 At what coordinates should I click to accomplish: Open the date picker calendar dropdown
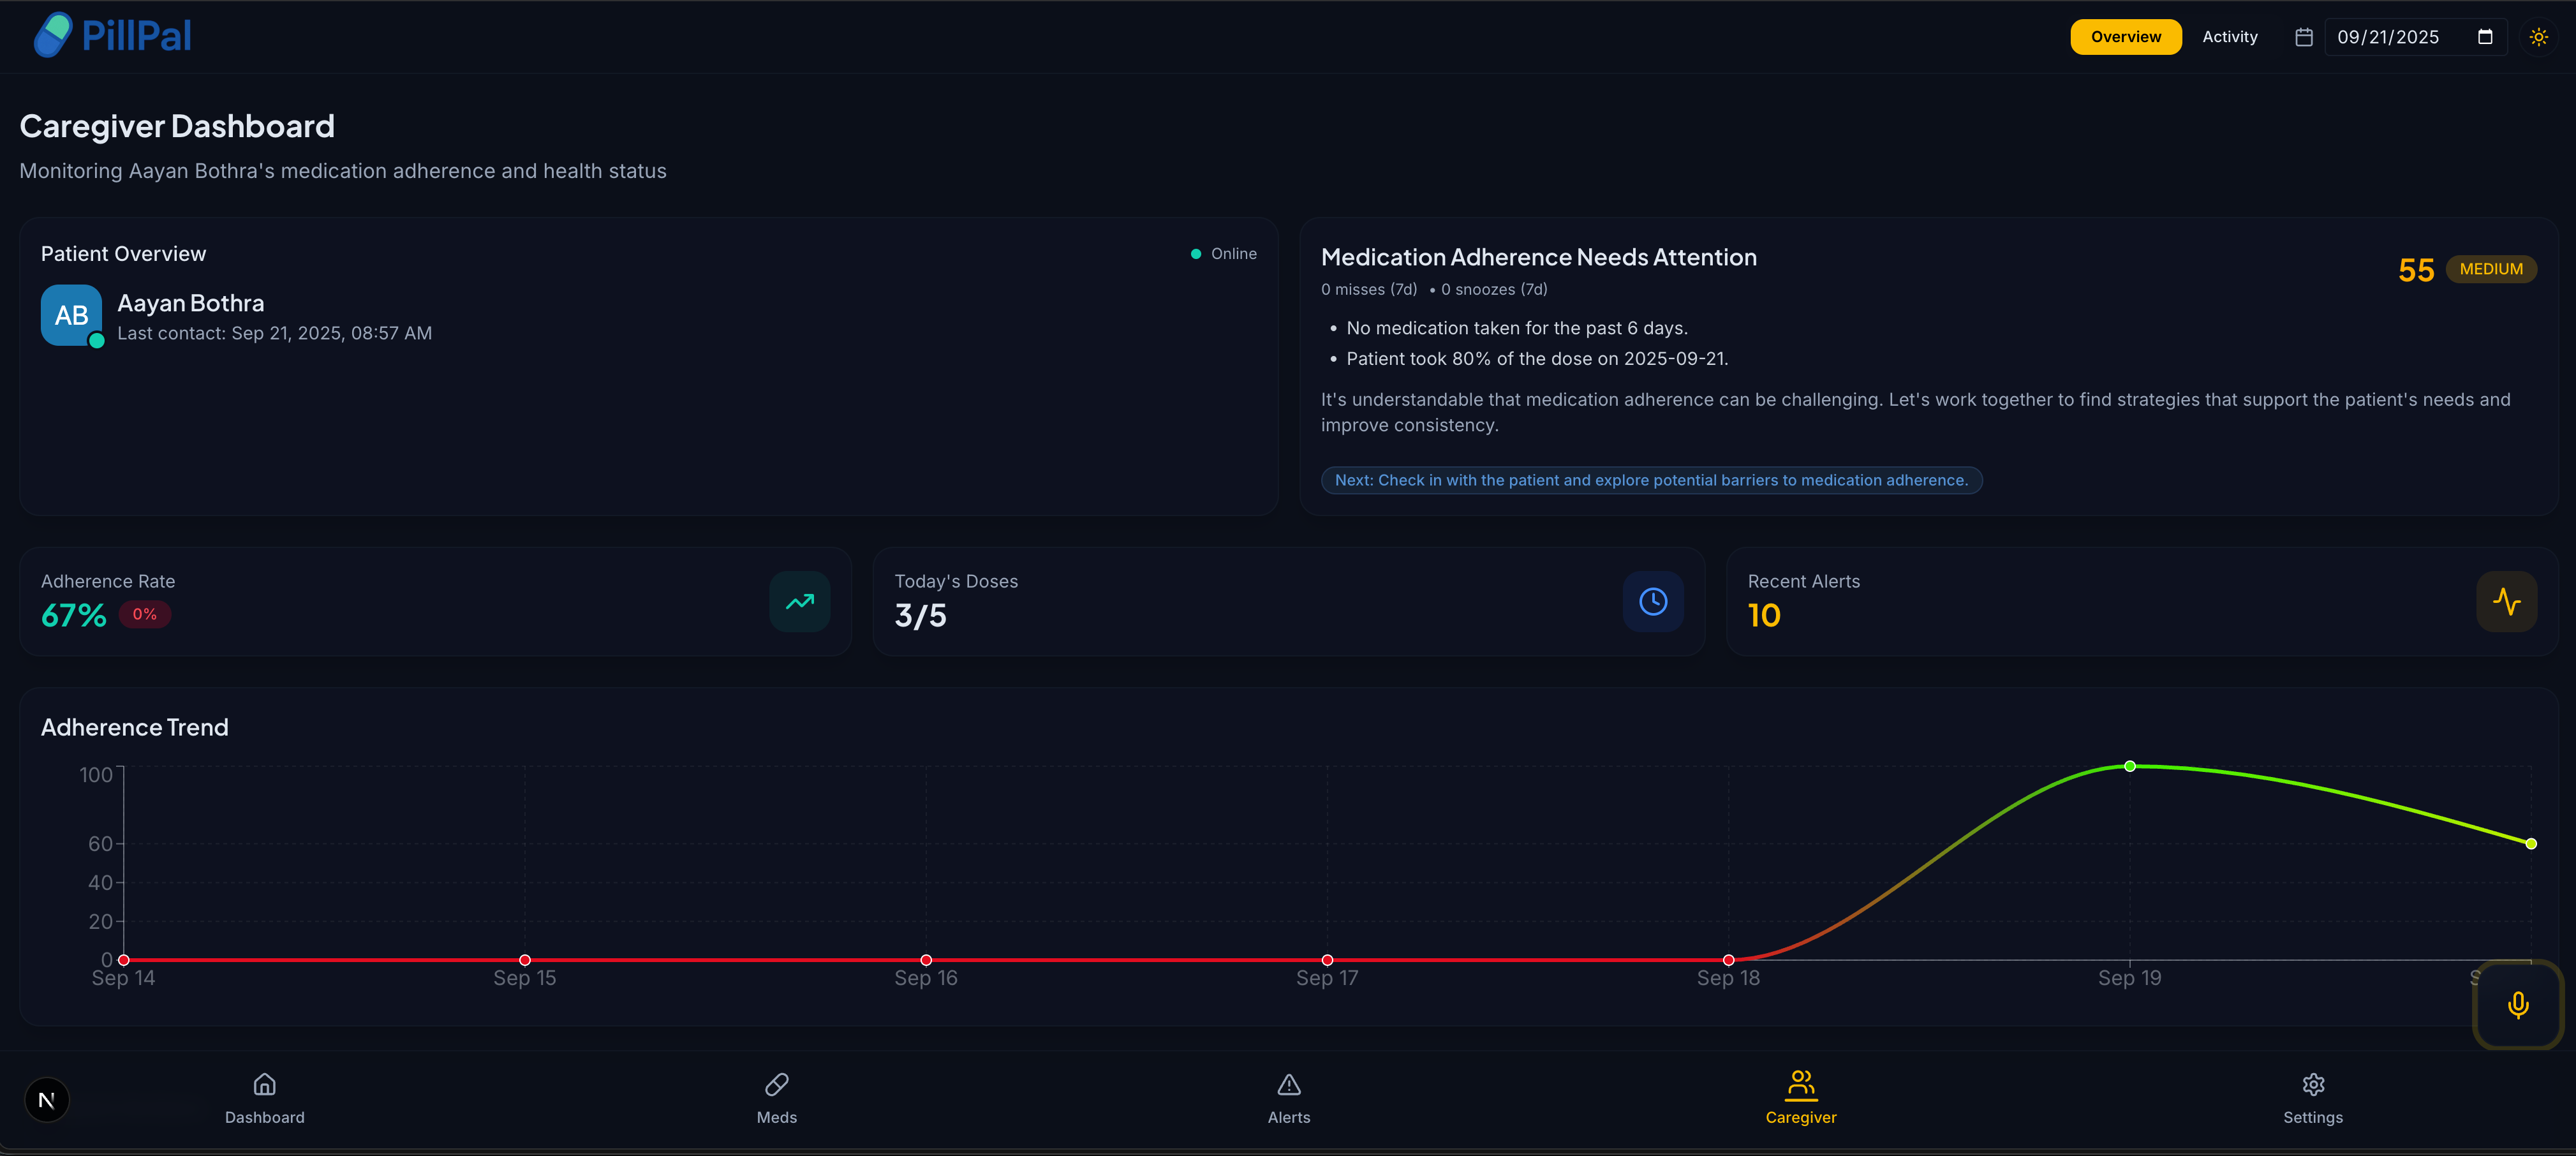2485,37
